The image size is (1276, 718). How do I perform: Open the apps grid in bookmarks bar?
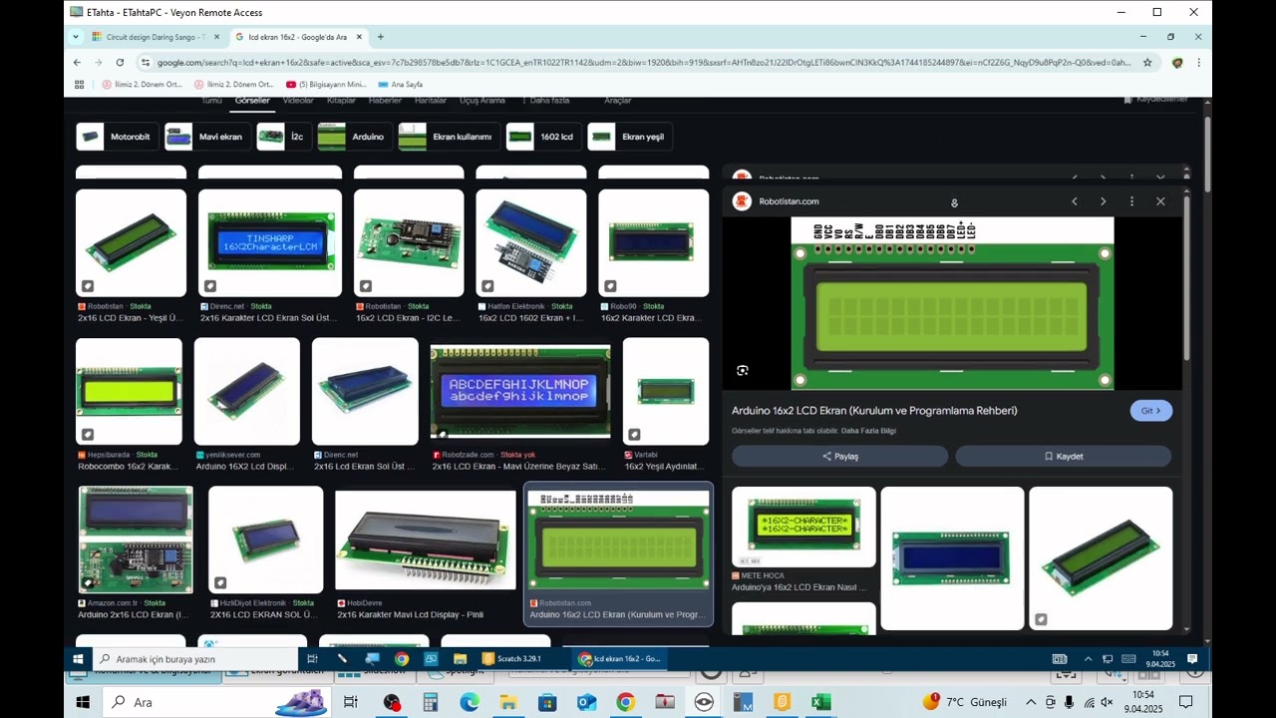[79, 85]
